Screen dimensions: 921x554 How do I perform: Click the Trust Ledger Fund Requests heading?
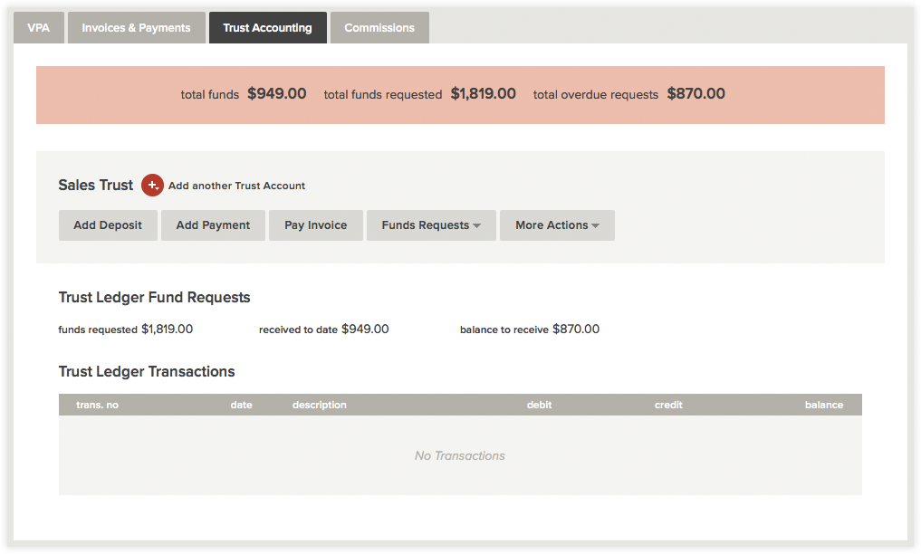(x=155, y=298)
